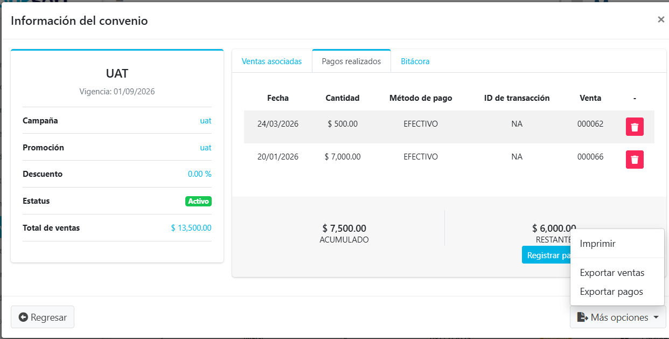The width and height of the screenshot is (669, 339).
Task: Expand the Más opciones dropdown
Action: click(618, 317)
